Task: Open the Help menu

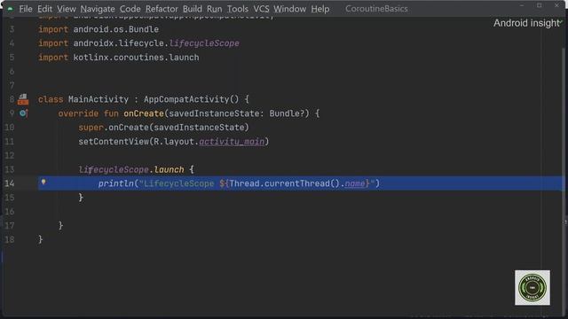Action: click(x=320, y=9)
